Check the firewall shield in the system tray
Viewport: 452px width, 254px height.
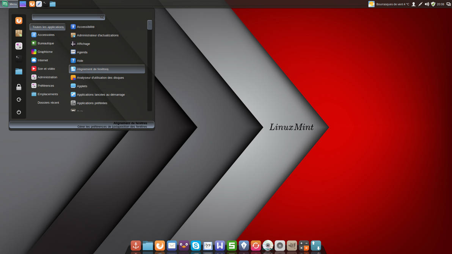tap(433, 4)
